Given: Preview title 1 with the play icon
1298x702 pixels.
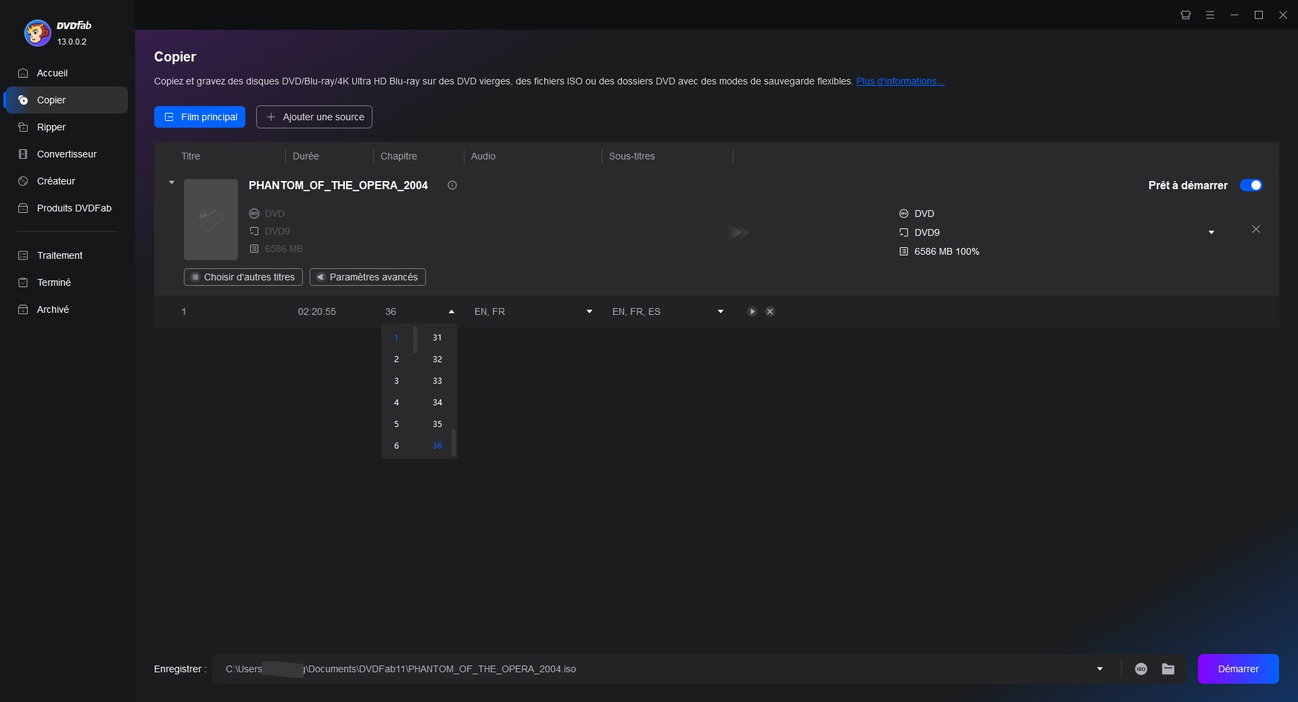Looking at the screenshot, I should coord(752,311).
